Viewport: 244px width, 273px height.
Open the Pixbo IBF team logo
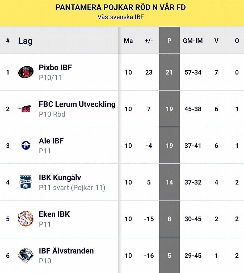(26, 72)
